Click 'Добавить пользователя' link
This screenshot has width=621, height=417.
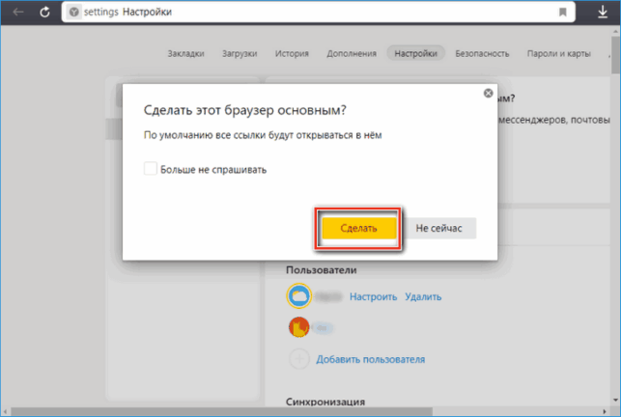point(370,359)
